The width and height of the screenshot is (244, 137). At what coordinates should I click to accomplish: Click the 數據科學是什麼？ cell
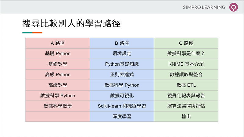point(186,53)
